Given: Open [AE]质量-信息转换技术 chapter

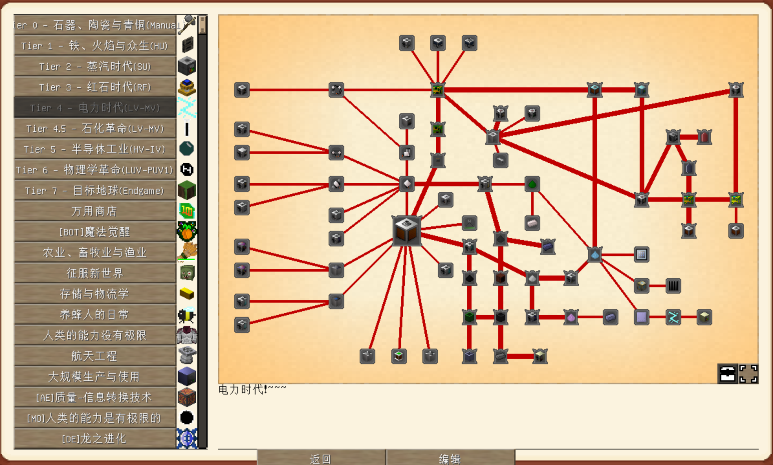Looking at the screenshot, I should [95, 397].
